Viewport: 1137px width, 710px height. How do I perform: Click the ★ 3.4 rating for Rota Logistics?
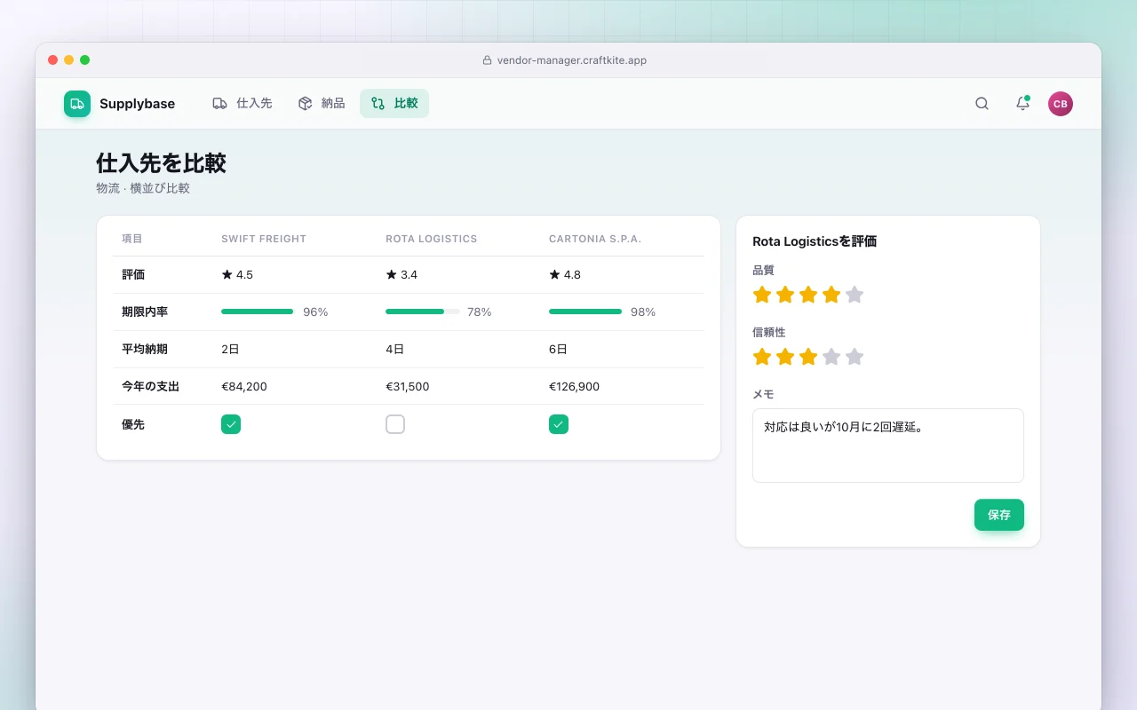pyautogui.click(x=402, y=275)
